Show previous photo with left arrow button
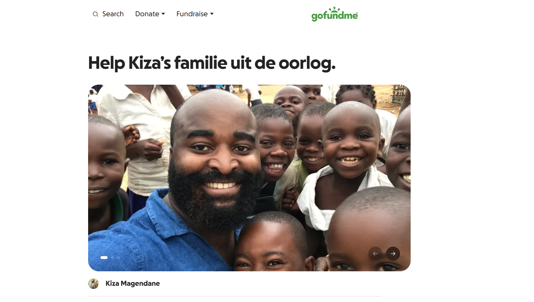The image size is (534, 302). point(375,254)
